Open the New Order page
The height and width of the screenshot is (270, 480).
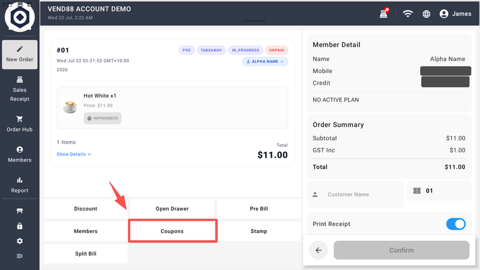(x=20, y=55)
